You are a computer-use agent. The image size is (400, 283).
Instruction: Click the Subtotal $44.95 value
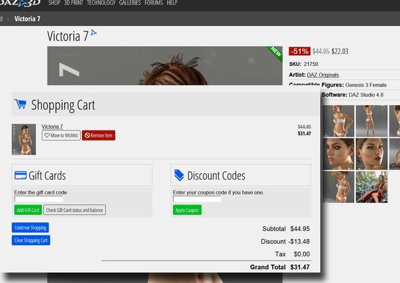click(300, 229)
